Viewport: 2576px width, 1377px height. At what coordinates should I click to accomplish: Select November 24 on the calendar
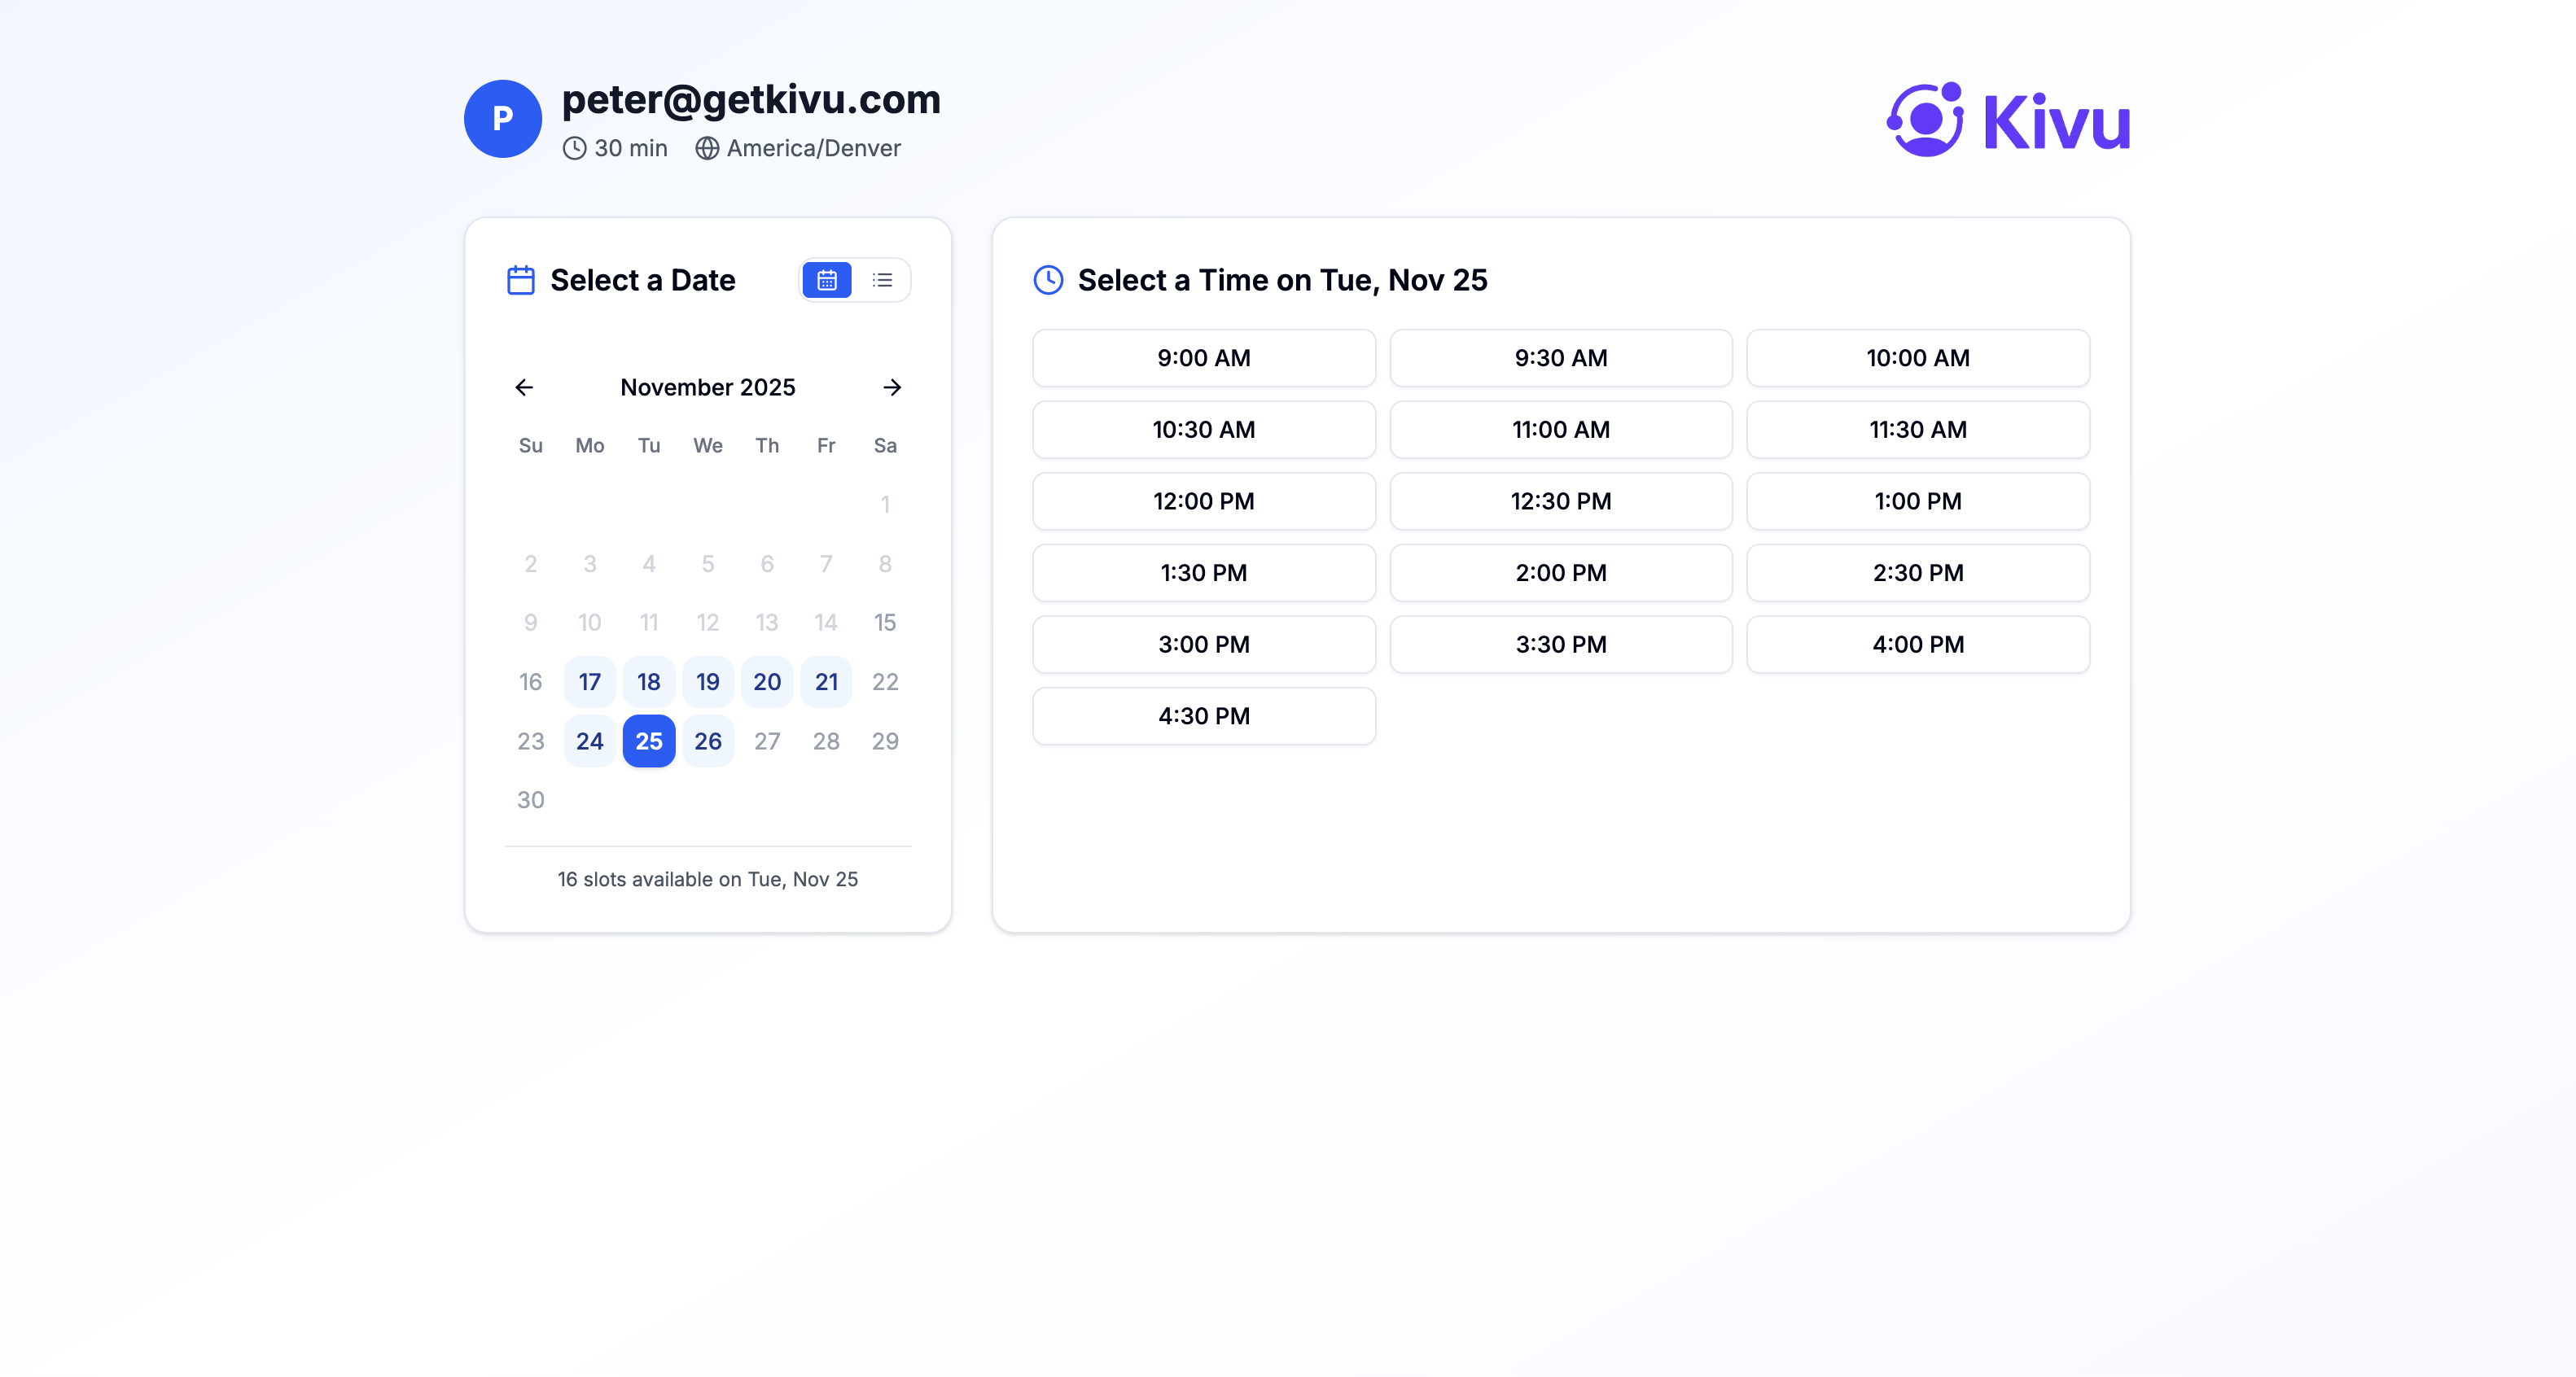click(x=589, y=741)
